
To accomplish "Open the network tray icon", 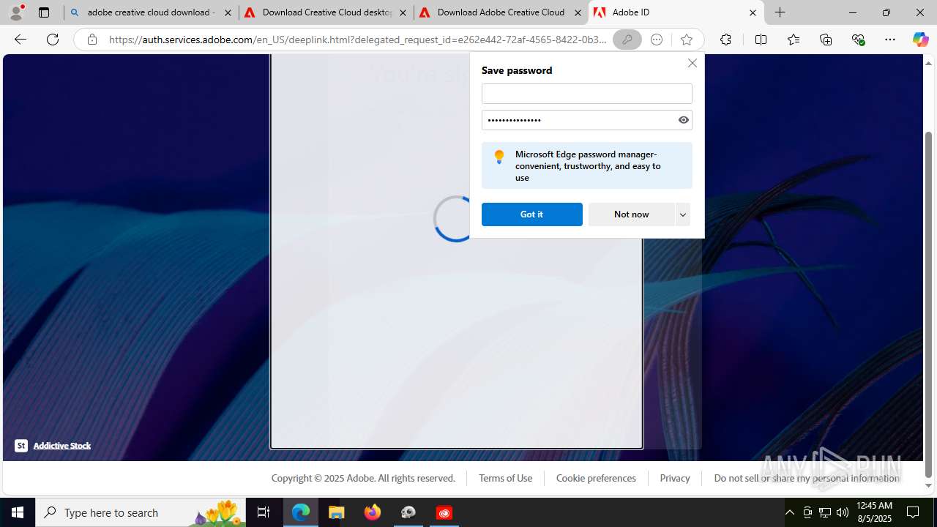I will (x=825, y=512).
